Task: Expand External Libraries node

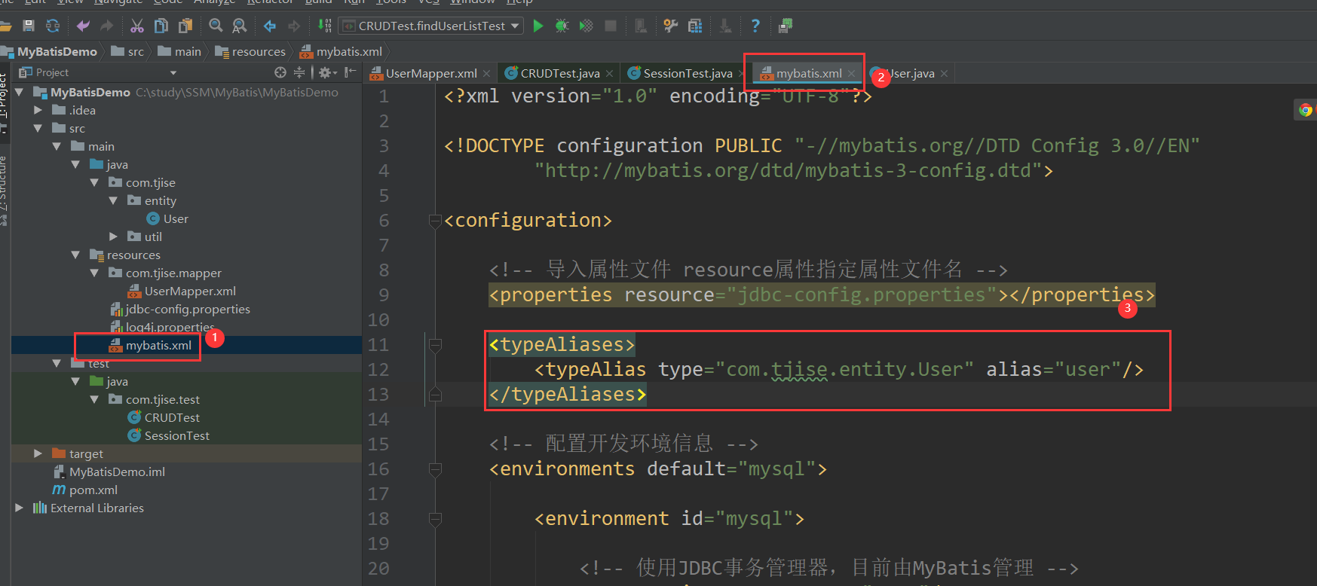Action: (x=20, y=508)
